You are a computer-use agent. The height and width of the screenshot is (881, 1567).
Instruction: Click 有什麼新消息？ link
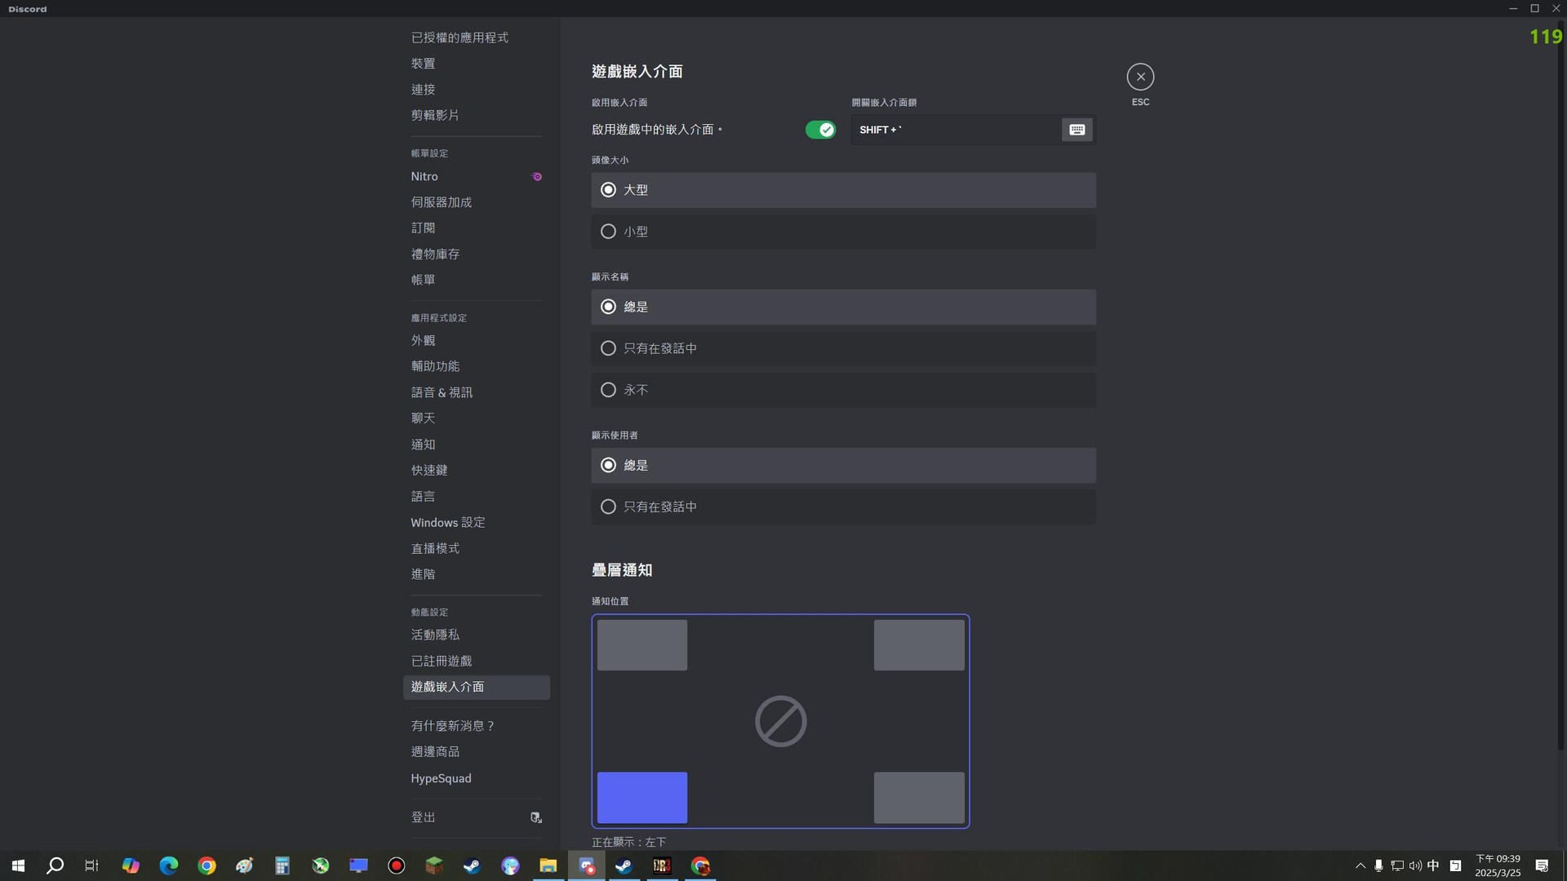476,725
